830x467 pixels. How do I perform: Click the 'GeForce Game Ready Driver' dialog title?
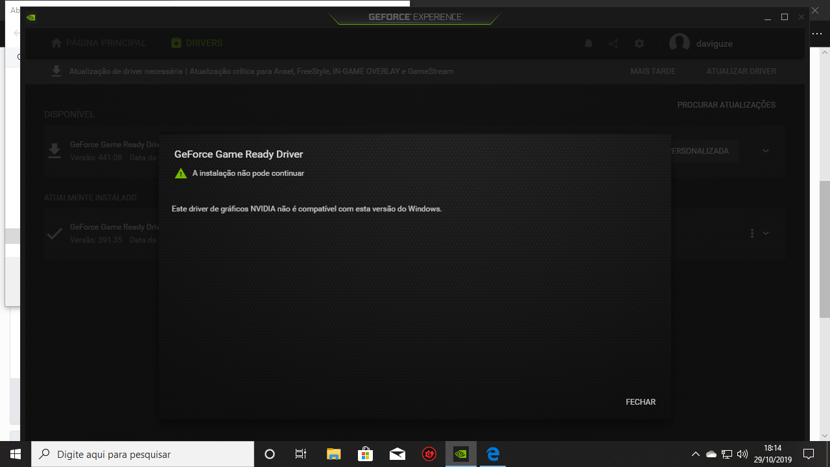(239, 154)
